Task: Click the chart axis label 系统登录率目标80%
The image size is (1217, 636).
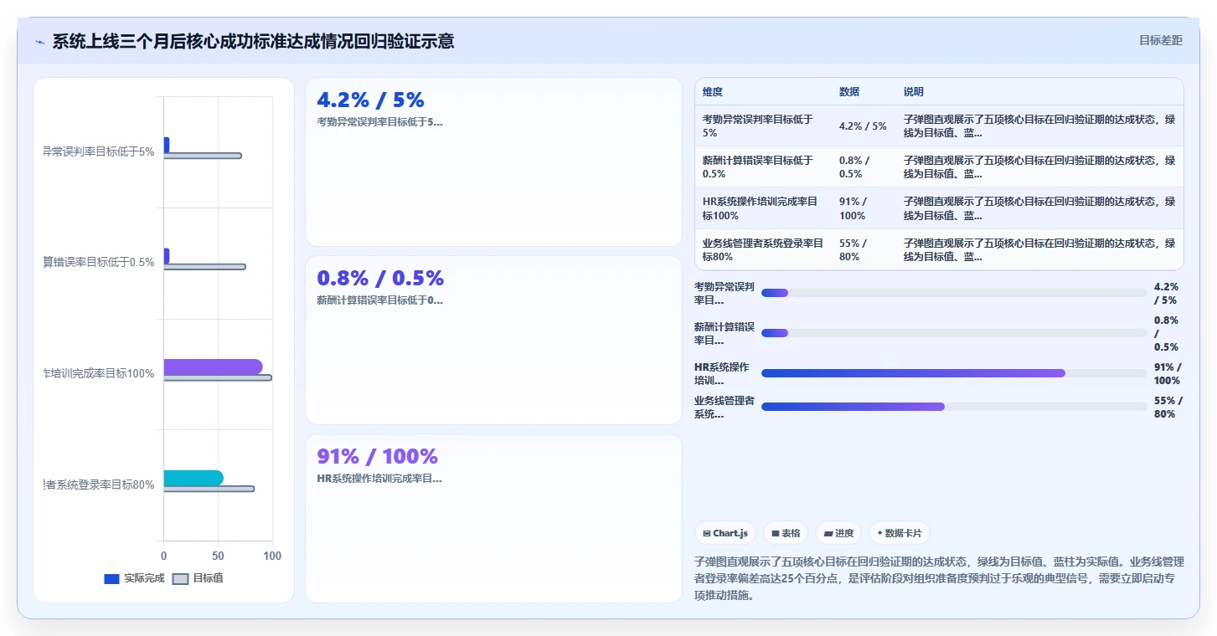Action: (99, 485)
